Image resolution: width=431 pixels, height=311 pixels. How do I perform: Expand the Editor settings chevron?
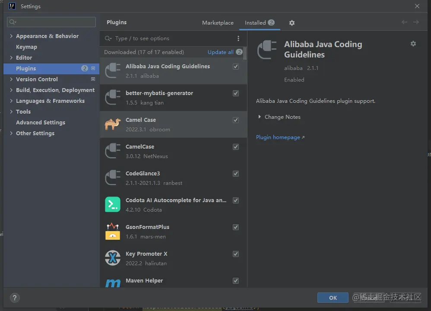11,57
